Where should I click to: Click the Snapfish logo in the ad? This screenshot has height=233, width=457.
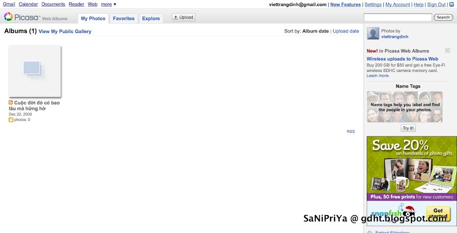point(392,214)
